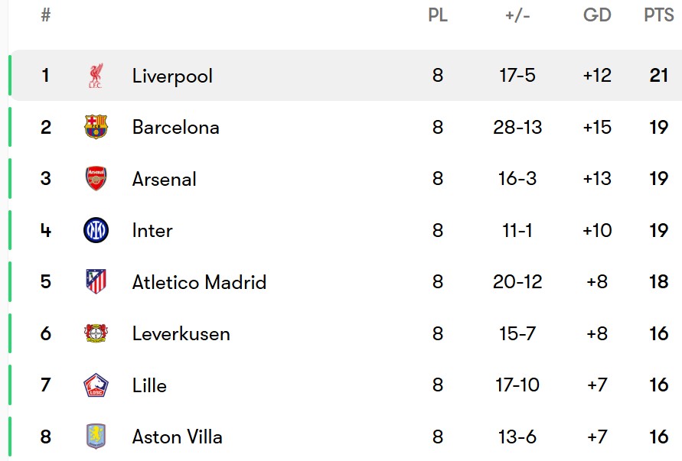Open the Barcelona team name link
This screenshot has height=461, width=682.
(x=176, y=128)
